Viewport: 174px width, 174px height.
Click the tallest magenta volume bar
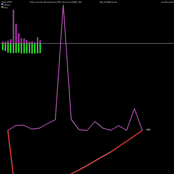point(14,27)
